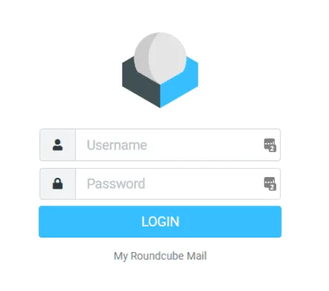Click the blue LOGIN button
This screenshot has width=329, height=291.
[x=160, y=222]
